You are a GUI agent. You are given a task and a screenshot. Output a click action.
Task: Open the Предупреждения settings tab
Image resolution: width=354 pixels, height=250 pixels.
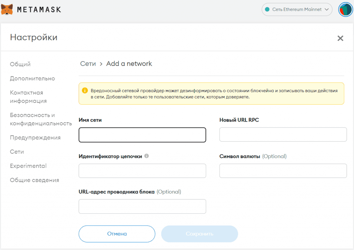pyautogui.click(x=35, y=137)
